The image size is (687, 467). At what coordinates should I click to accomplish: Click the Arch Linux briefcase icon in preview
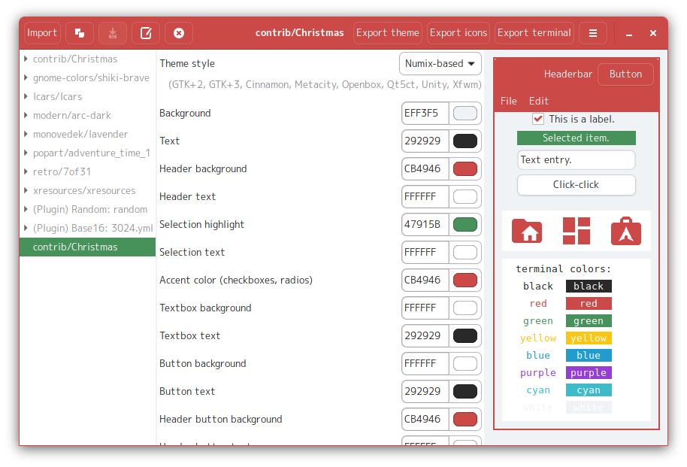626,231
